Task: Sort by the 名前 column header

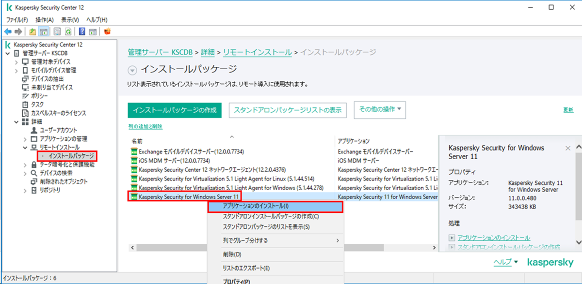Action: (137, 141)
